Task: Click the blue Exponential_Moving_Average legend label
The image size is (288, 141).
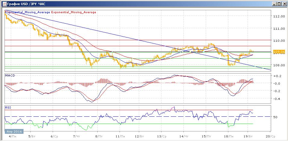Action: point(27,12)
